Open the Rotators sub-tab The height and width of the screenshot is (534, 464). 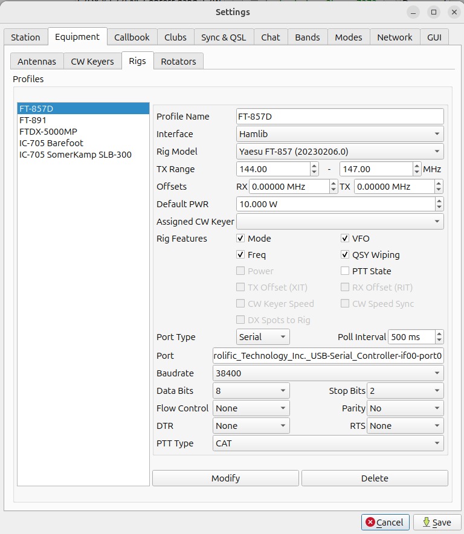(178, 62)
